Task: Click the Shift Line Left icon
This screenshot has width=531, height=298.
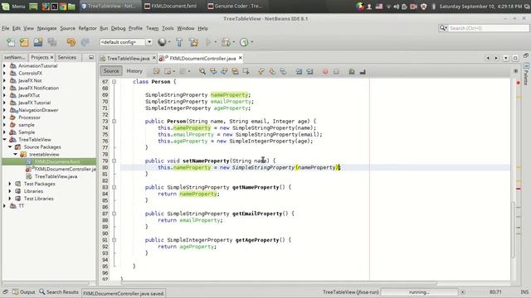Action: pos(299,71)
